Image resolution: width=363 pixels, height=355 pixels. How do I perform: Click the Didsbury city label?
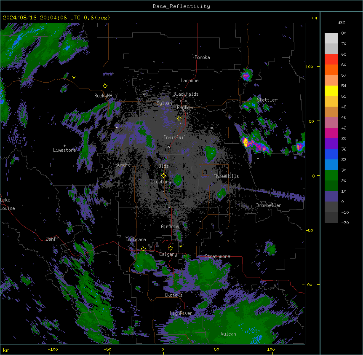point(161,182)
